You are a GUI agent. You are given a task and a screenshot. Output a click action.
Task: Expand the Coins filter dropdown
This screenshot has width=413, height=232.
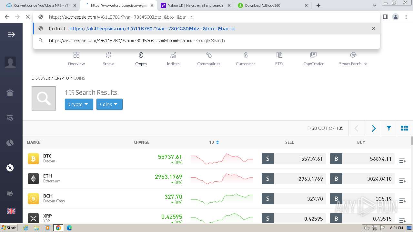pos(109,104)
